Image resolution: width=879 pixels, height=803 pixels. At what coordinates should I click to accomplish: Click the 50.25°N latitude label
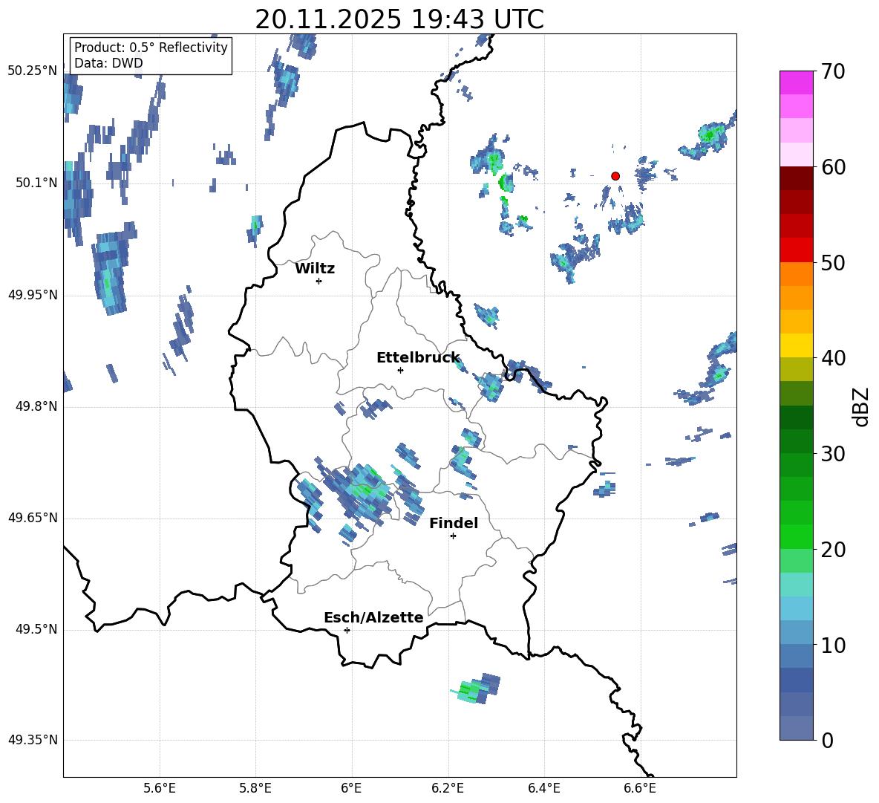click(x=33, y=71)
